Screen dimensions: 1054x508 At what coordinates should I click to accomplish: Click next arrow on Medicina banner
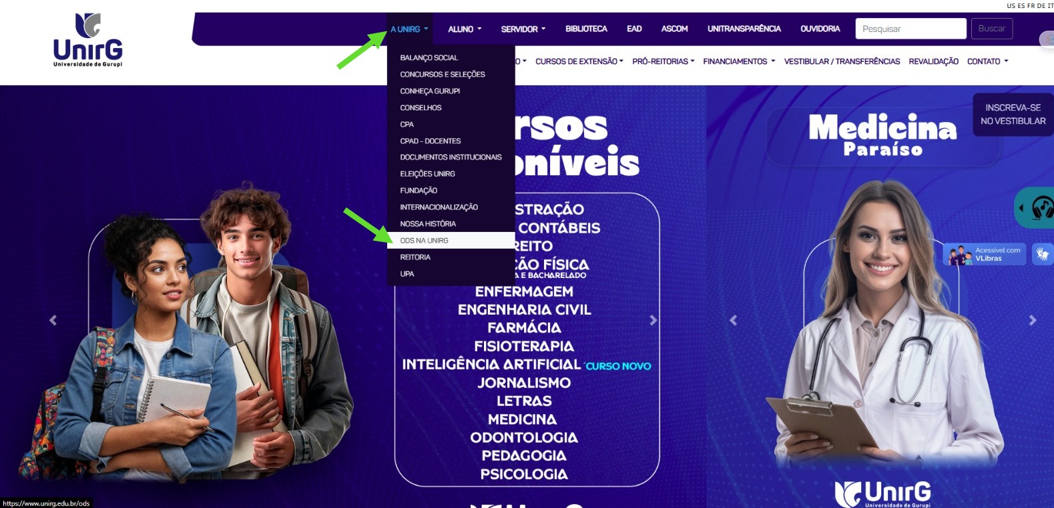(x=1033, y=320)
